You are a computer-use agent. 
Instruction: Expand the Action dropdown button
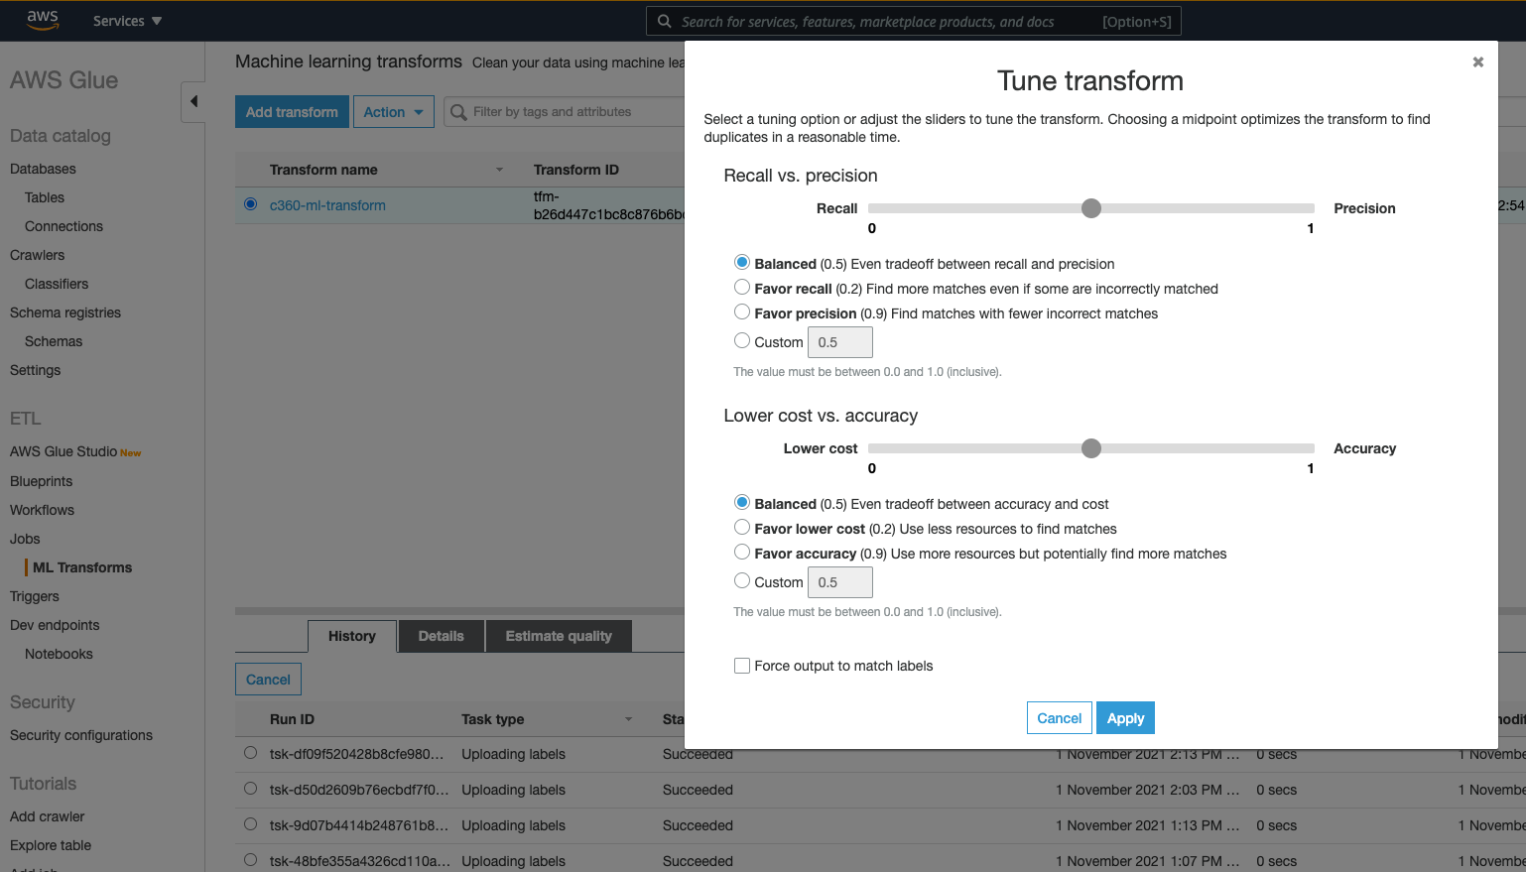[x=393, y=112]
